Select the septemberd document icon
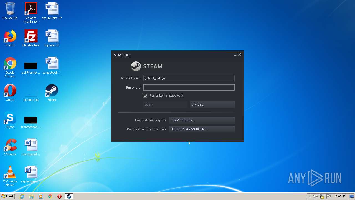Viewport: 355px width, 200px height. click(31, 174)
